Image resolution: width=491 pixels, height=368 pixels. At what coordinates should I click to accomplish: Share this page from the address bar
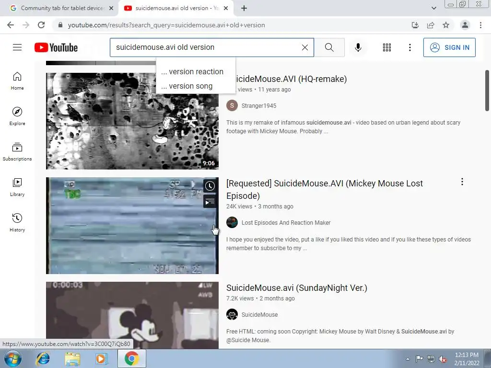[x=431, y=25]
